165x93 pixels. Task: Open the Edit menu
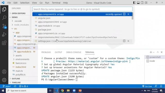[15, 3]
